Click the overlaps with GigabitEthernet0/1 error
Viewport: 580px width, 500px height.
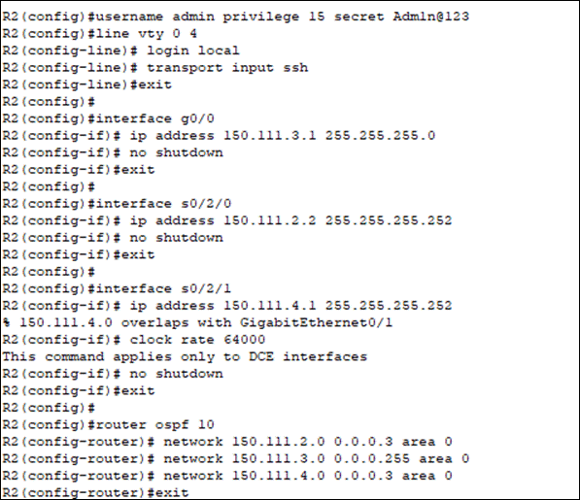click(197, 322)
